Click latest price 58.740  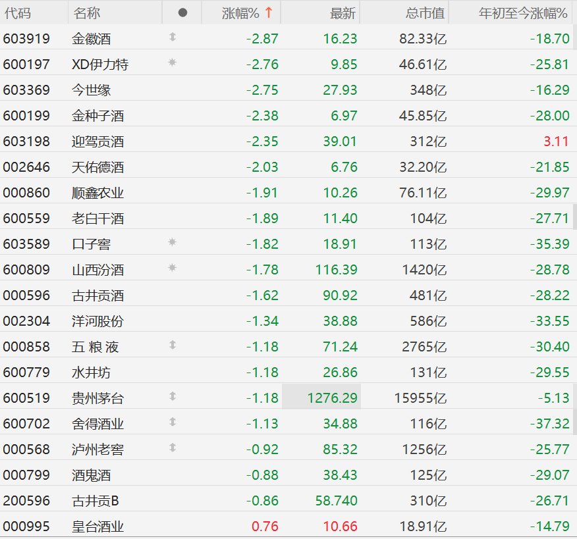tap(337, 501)
